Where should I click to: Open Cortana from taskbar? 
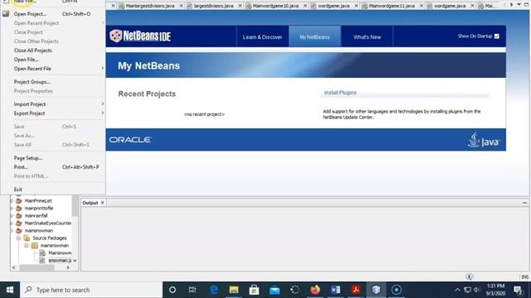pos(172,290)
